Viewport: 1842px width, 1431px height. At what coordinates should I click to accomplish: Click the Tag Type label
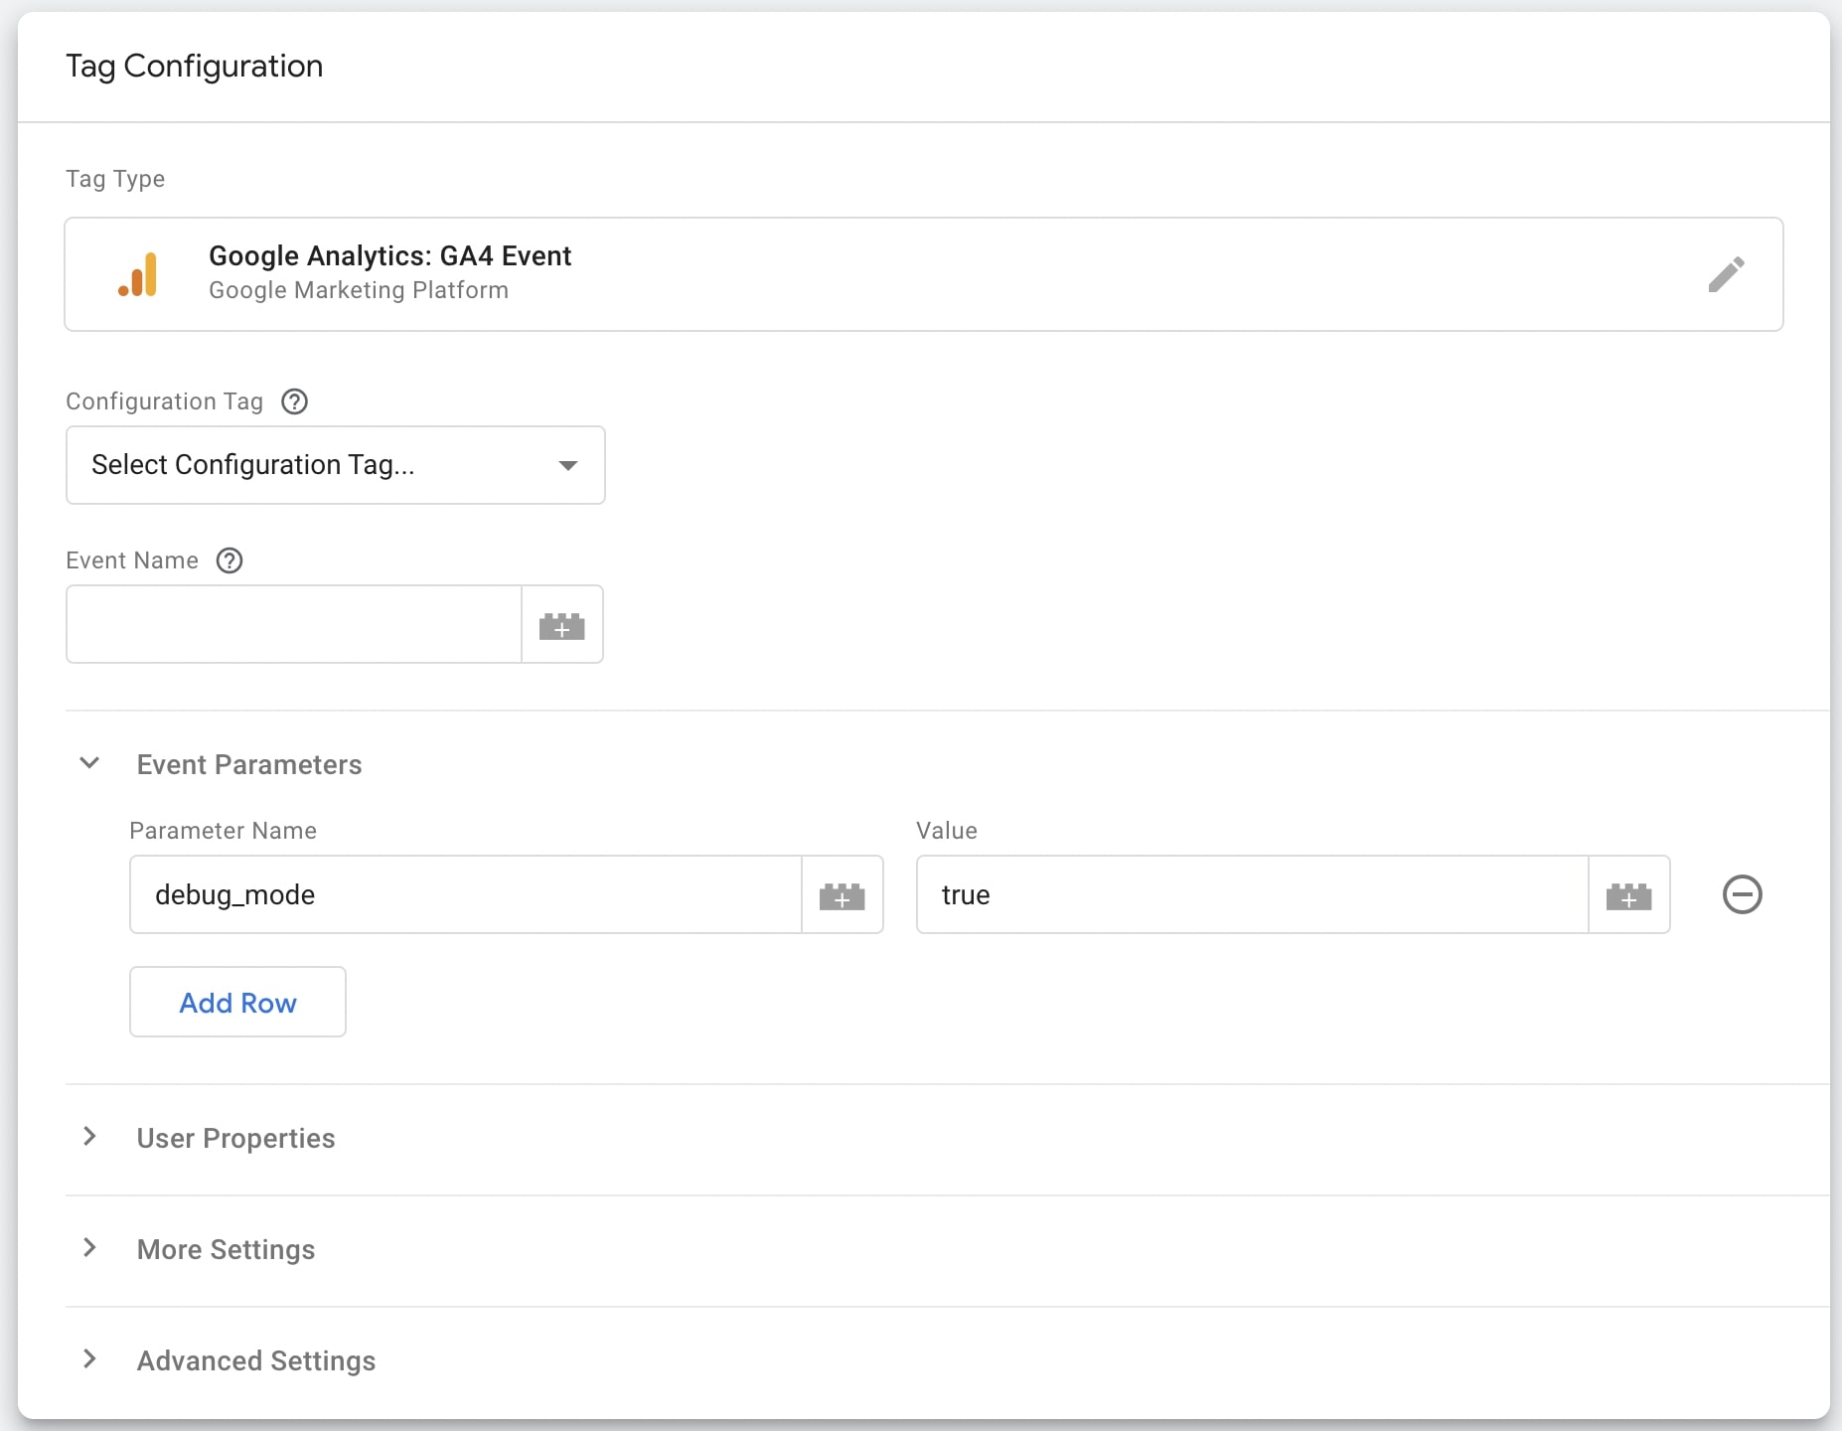click(x=115, y=179)
